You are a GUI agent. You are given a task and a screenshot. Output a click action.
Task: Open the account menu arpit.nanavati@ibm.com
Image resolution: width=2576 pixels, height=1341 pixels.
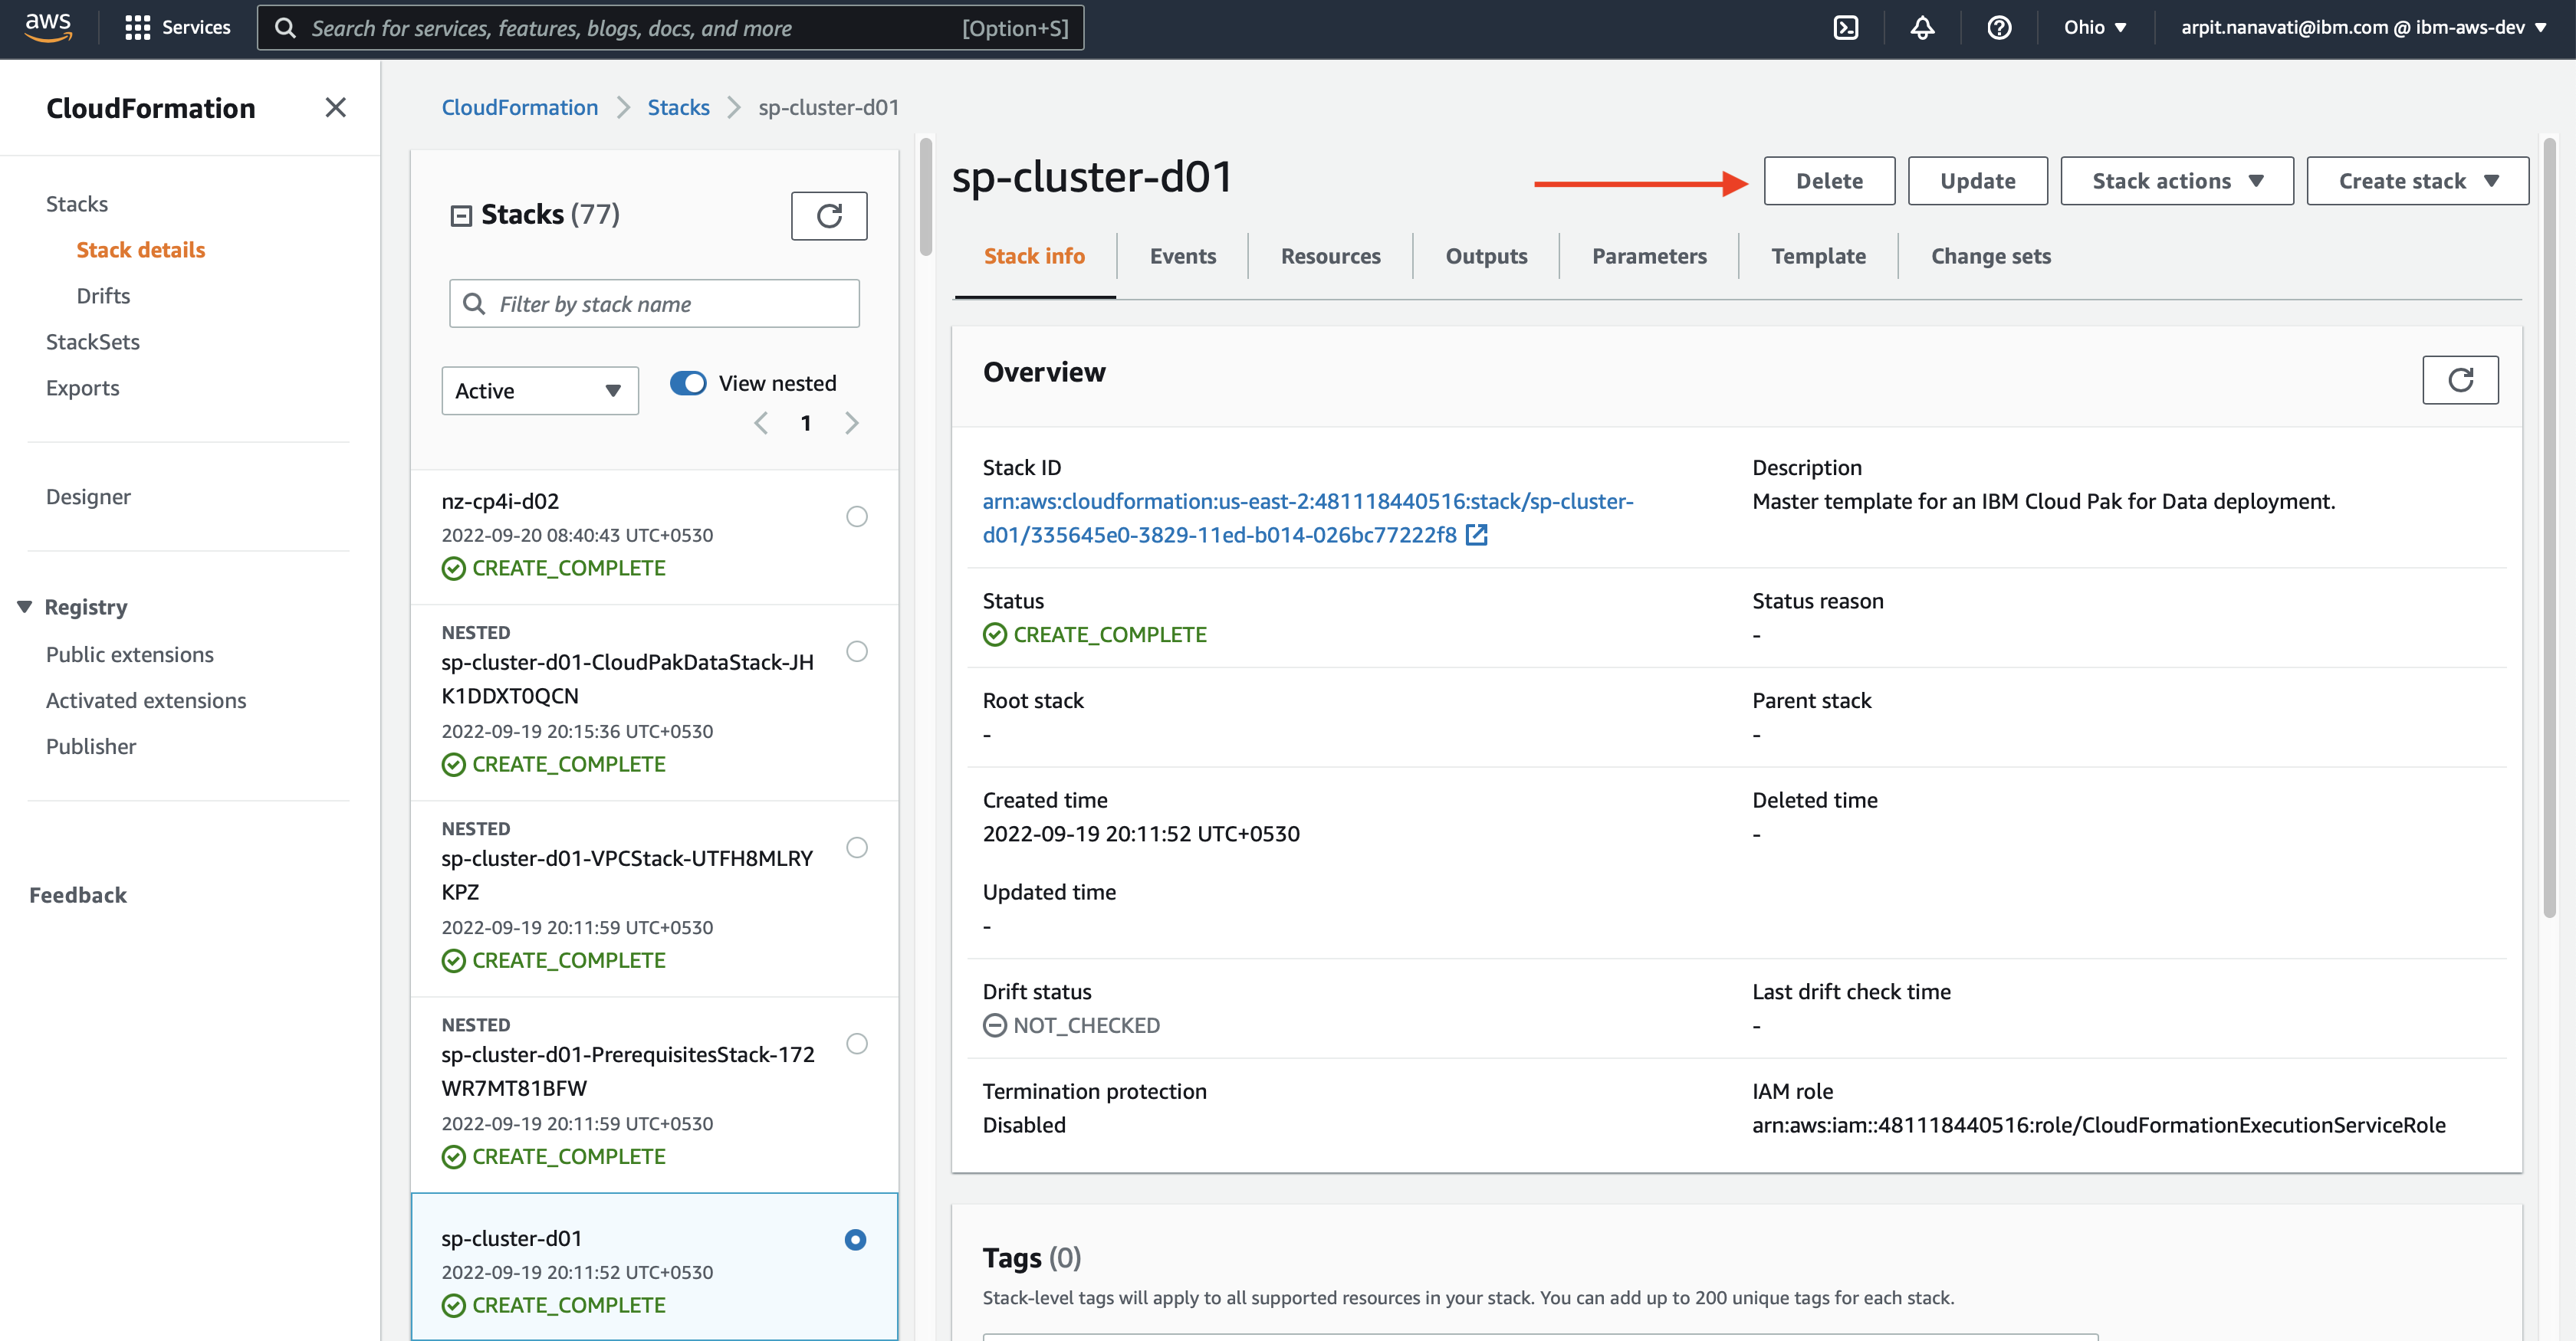(x=2364, y=28)
